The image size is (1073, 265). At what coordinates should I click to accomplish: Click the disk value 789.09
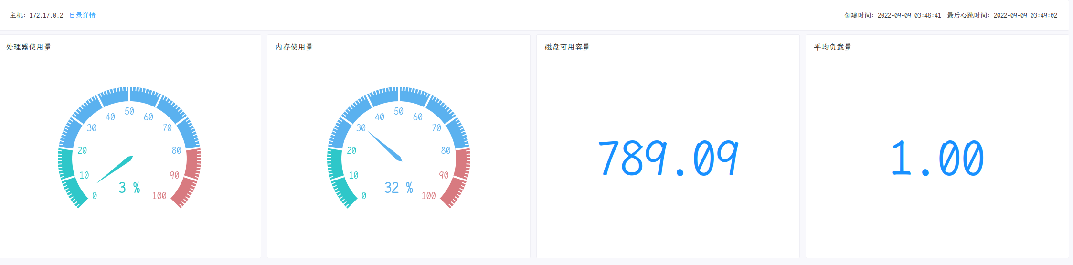[x=668, y=158]
